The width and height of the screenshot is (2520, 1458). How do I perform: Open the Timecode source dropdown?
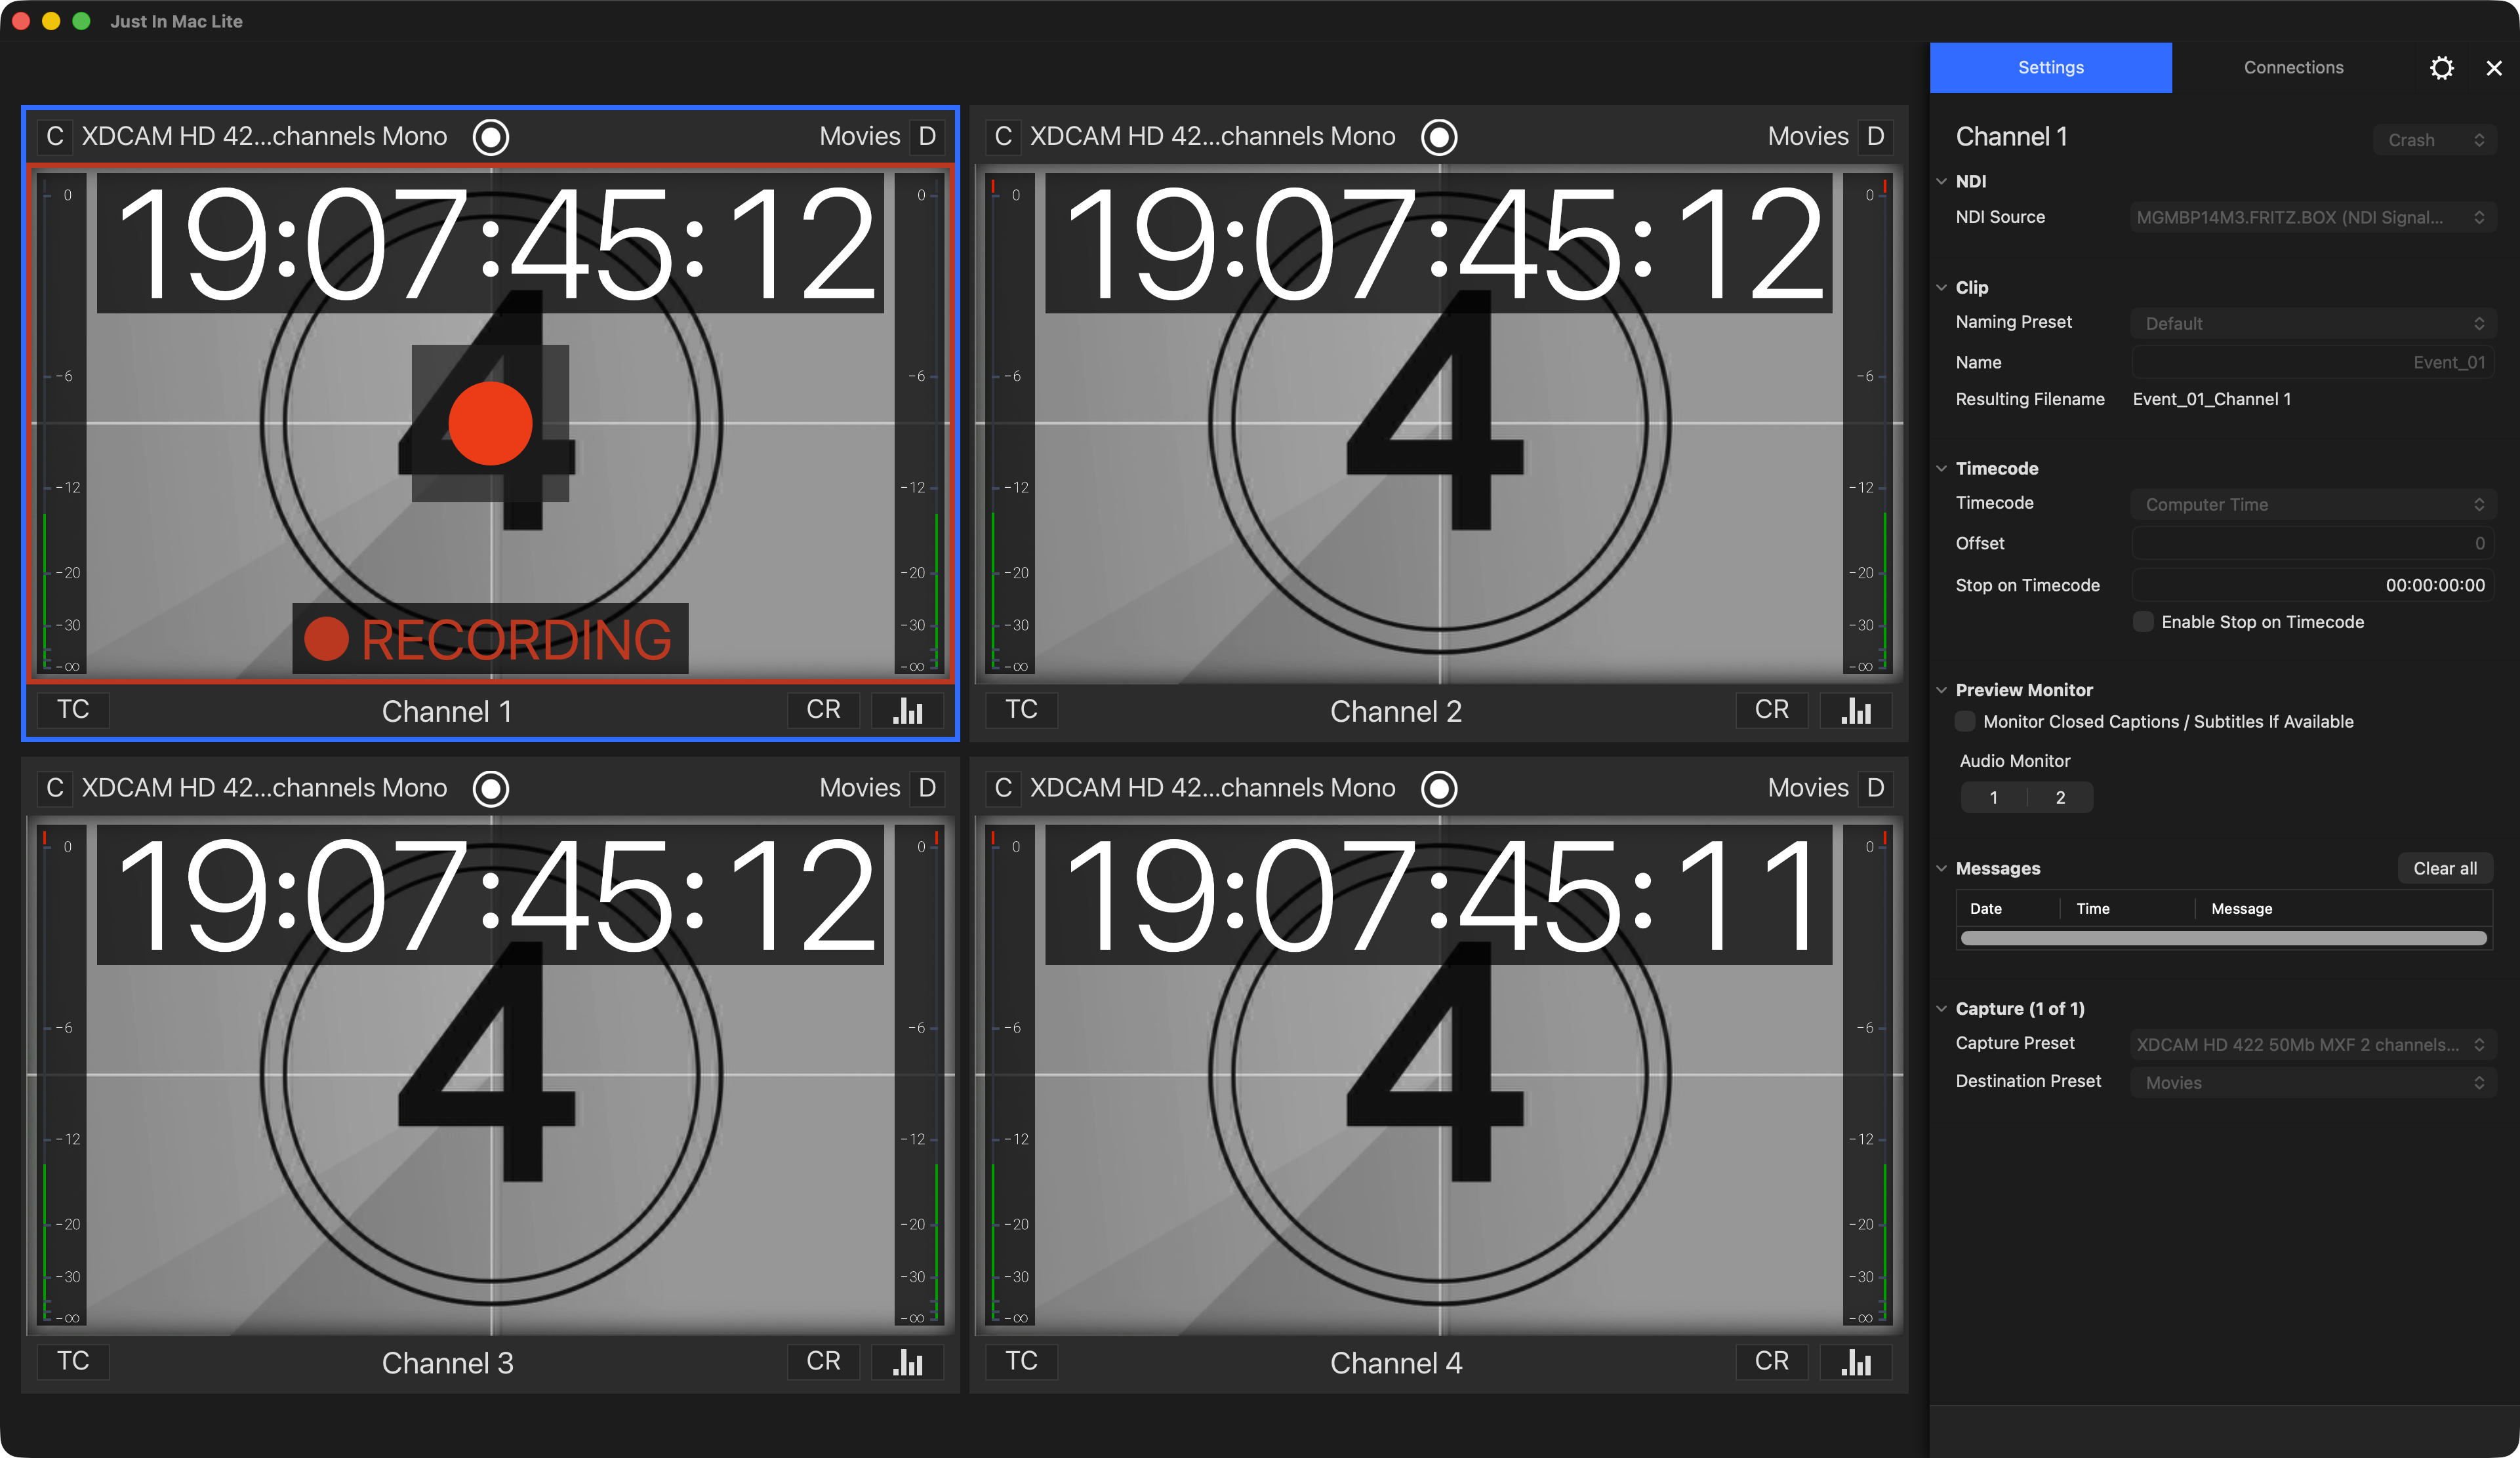[x=2312, y=505]
